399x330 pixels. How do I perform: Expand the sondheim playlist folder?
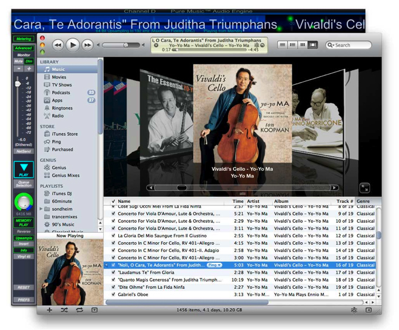tap(41, 209)
